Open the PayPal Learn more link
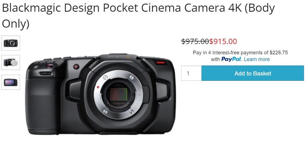The width and height of the screenshot is (308, 144). pos(257,59)
